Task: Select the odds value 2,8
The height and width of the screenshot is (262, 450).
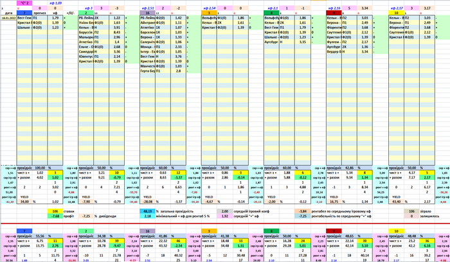Action: click(178, 71)
